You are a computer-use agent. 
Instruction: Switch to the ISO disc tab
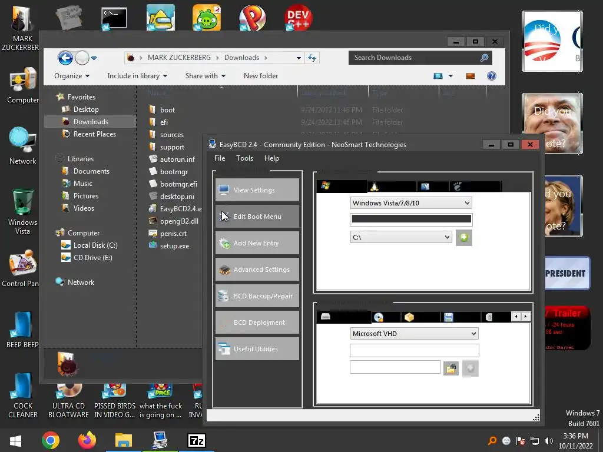click(386, 317)
